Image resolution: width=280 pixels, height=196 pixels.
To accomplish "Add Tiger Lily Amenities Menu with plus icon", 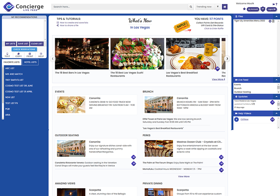I will pos(270,21).
